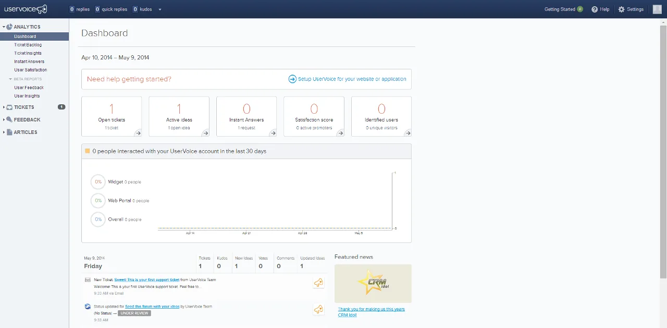Click the Widget 0% circle indicator

[98, 182]
